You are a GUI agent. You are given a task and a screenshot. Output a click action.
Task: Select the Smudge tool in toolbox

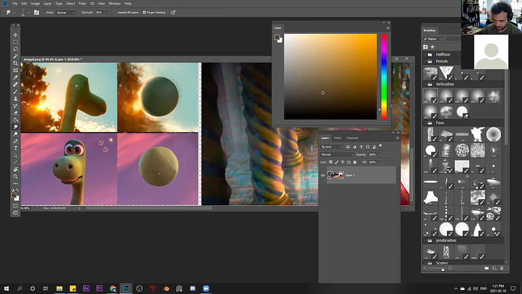coord(15,127)
